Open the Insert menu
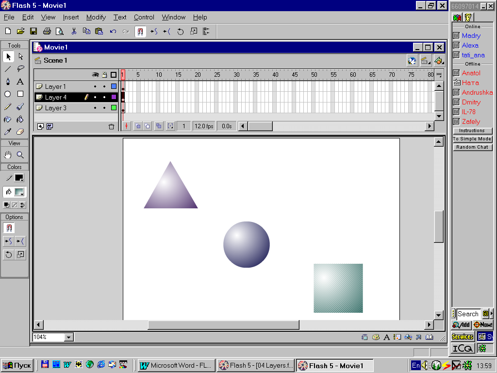Viewport: 497px width, 373px height. click(x=71, y=17)
